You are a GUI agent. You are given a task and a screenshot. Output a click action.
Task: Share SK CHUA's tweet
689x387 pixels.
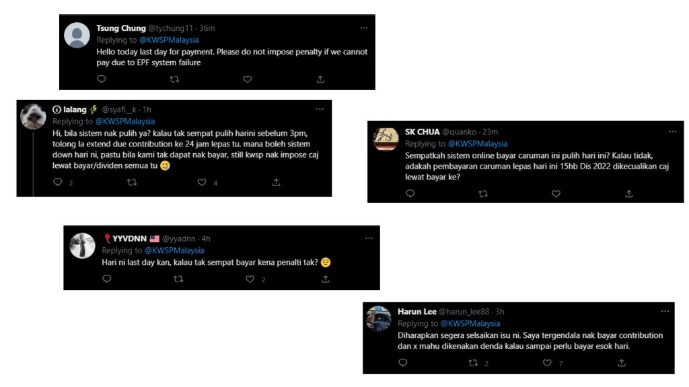[x=629, y=193]
